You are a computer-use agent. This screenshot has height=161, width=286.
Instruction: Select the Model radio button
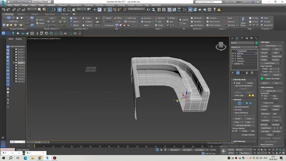tap(235, 83)
